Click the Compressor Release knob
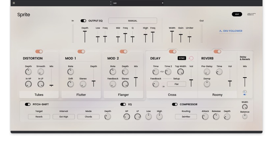Viewport: 276px width, 142px height. tap(216, 116)
